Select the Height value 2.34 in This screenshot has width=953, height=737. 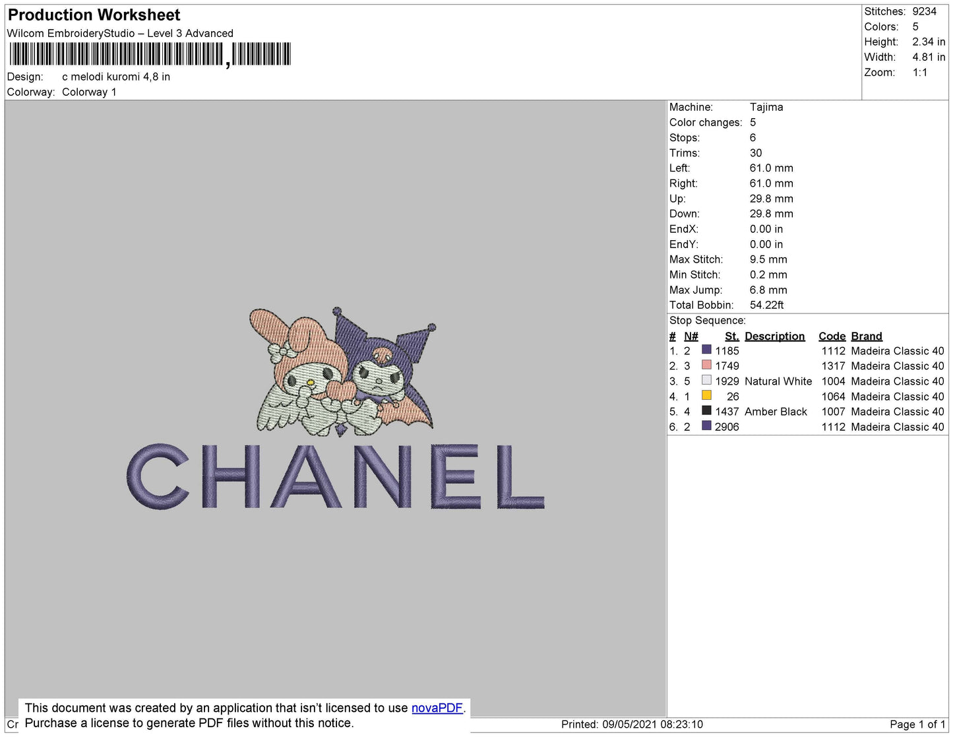coord(929,42)
